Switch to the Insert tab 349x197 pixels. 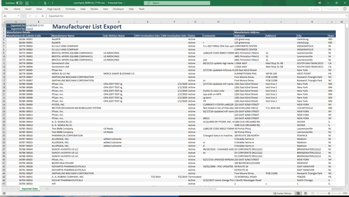28,9
